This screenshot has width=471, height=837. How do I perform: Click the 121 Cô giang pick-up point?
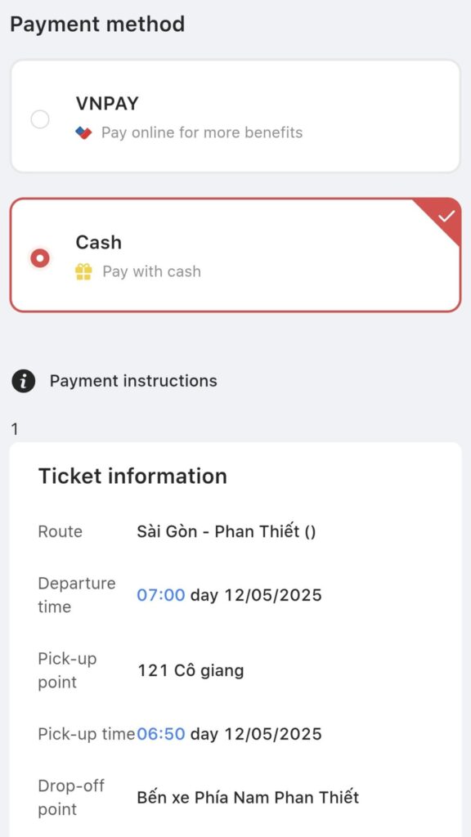[191, 670]
